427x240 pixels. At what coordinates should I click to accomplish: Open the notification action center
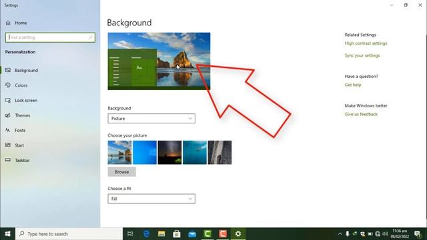(x=418, y=234)
